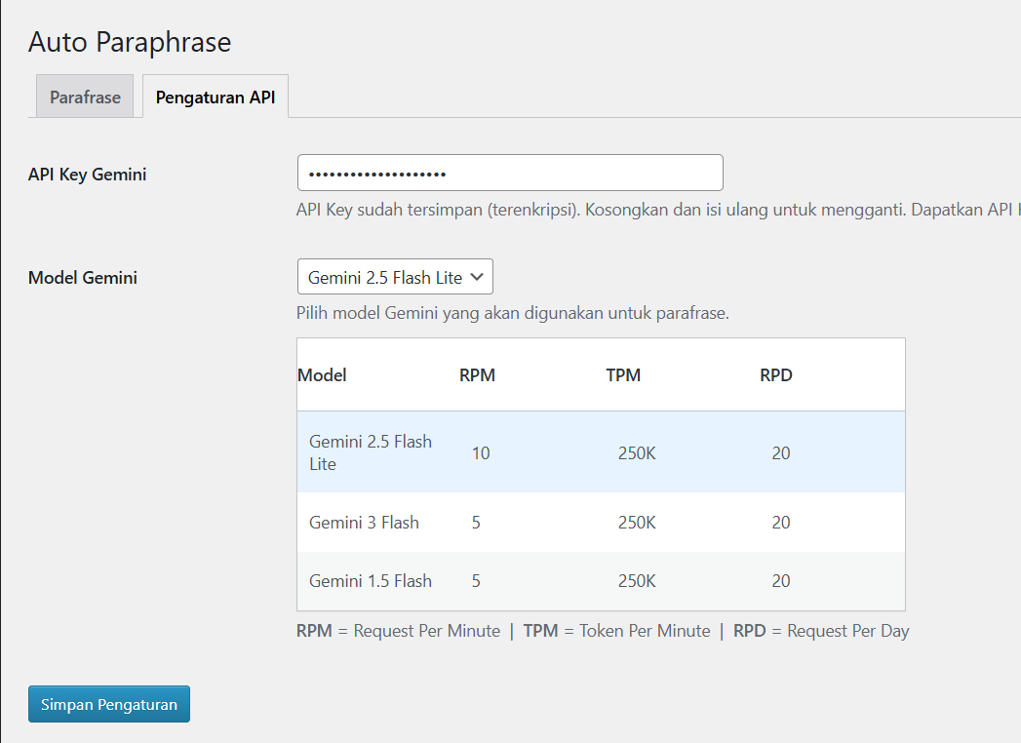This screenshot has height=743, width=1021.
Task: Click the Model Gemini label
Action: point(83,278)
